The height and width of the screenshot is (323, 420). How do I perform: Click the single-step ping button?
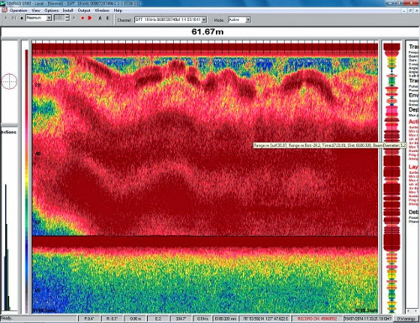(x=13, y=18)
